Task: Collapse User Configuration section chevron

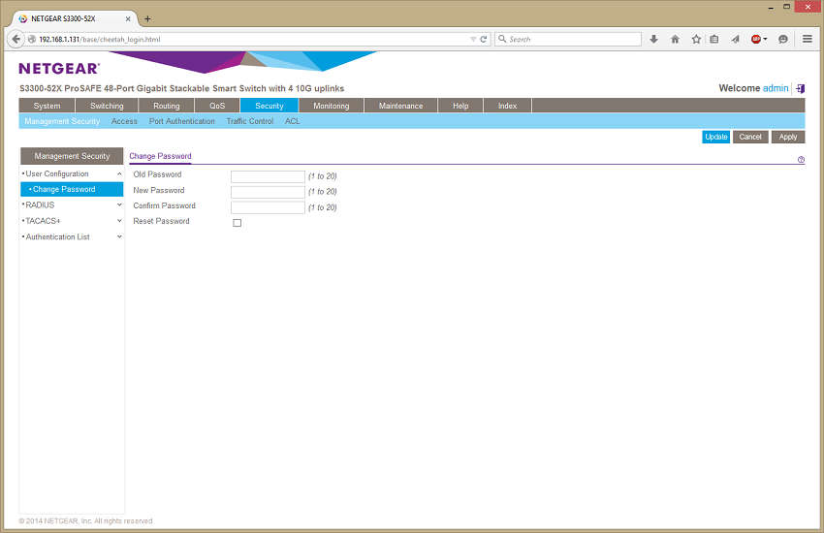Action: coord(119,173)
